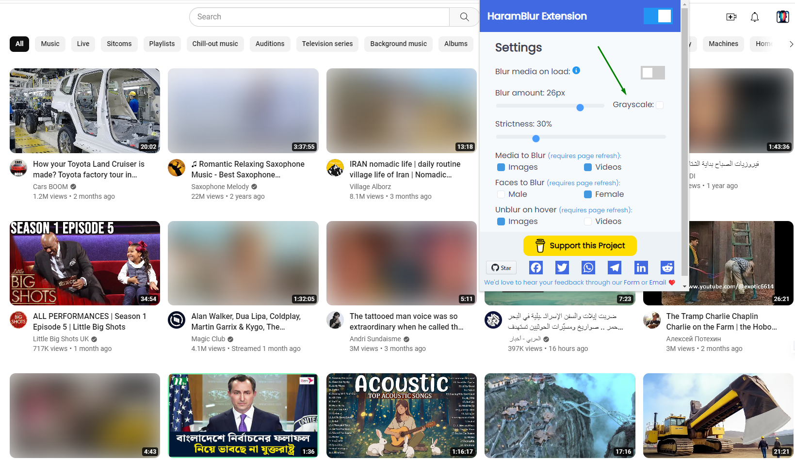Select the Playlists category chip

(x=162, y=44)
